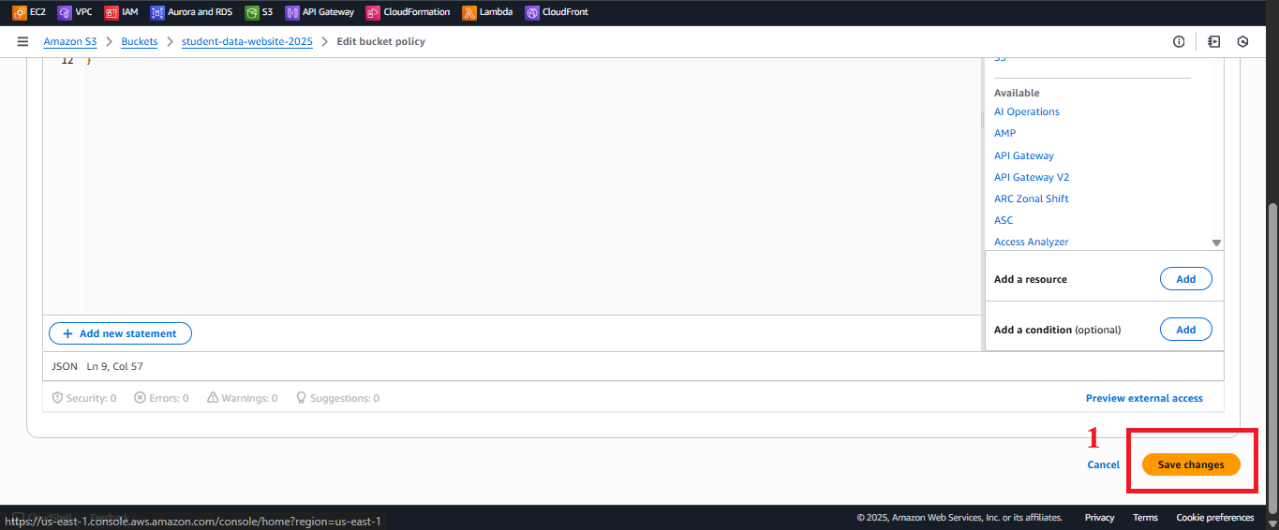Viewport: 1279px width, 530px height.
Task: Cancel editing the bucket policy
Action: click(1103, 464)
